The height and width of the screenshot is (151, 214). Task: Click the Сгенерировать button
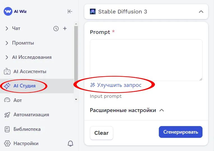pos(180,132)
